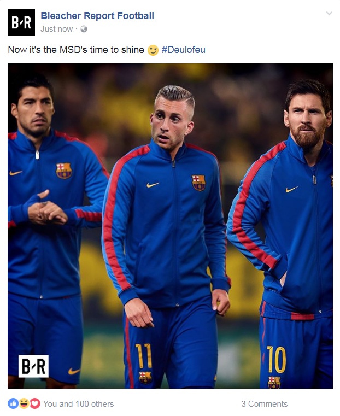340x416 pixels.
Task: Click the Nike swoosh on the center jacket
Action: tap(153, 185)
